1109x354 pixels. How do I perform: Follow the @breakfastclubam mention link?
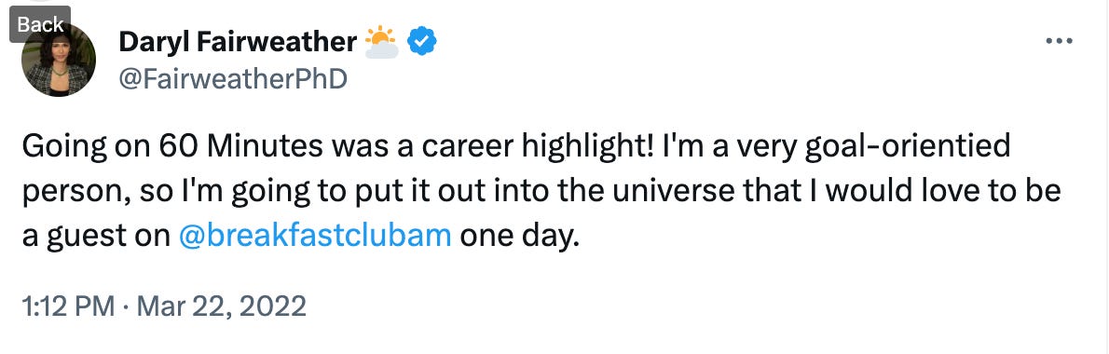315,235
